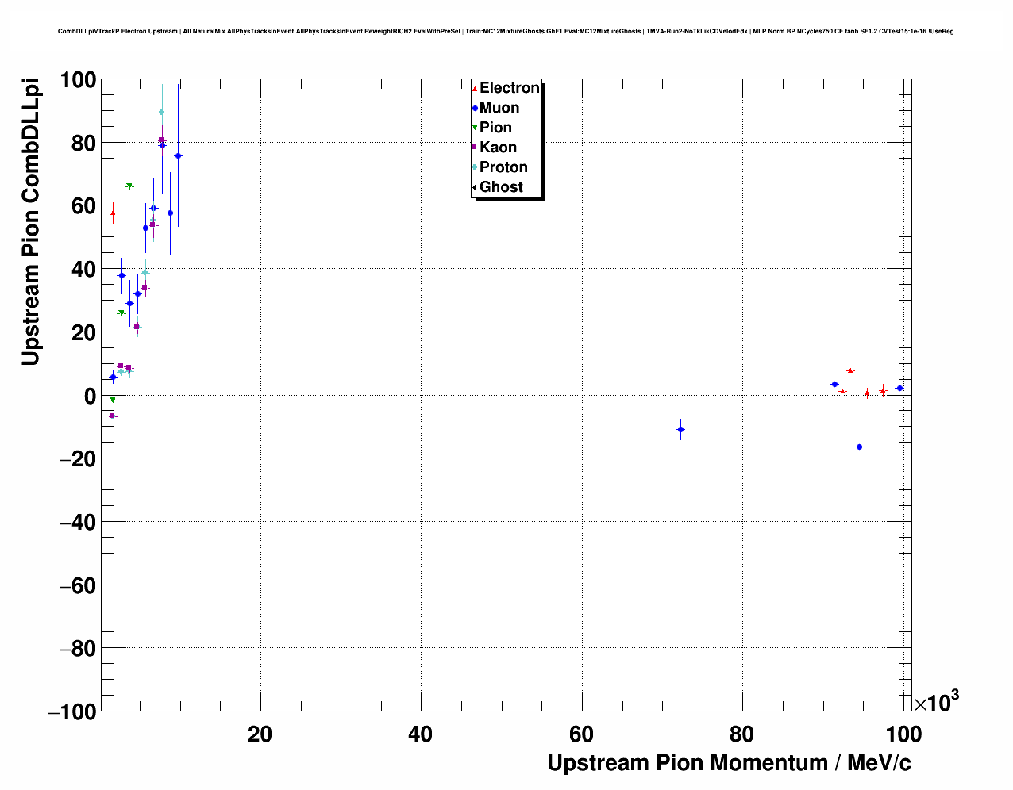Click the green Pion point near 66
This screenshot has height=790, width=1013.
(x=129, y=186)
